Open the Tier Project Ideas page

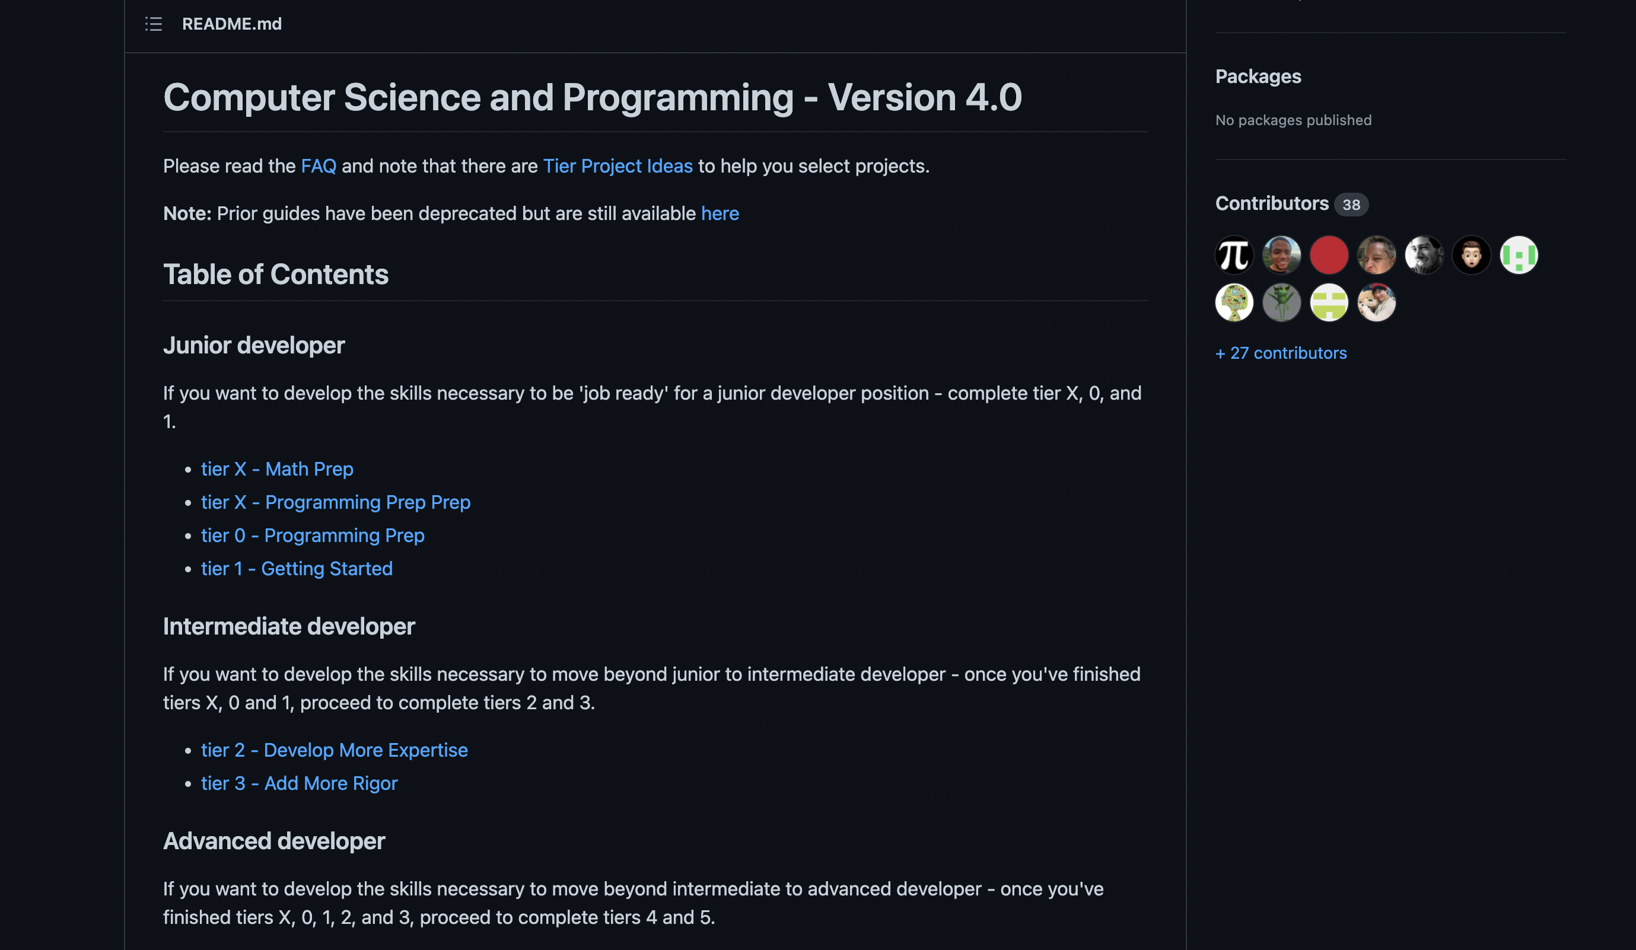[x=618, y=166]
